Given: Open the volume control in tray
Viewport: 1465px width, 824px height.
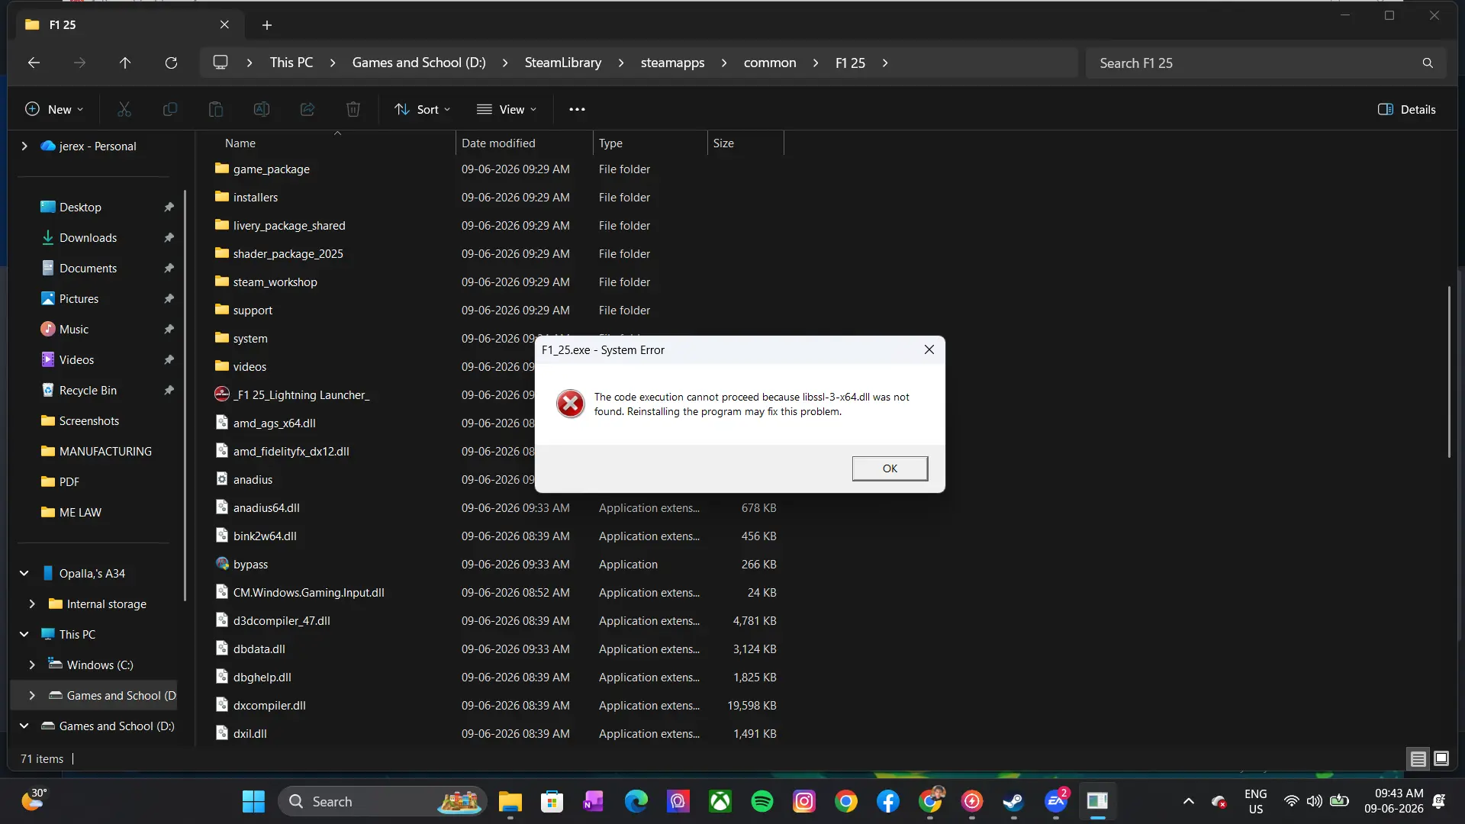Looking at the screenshot, I should (x=1314, y=801).
